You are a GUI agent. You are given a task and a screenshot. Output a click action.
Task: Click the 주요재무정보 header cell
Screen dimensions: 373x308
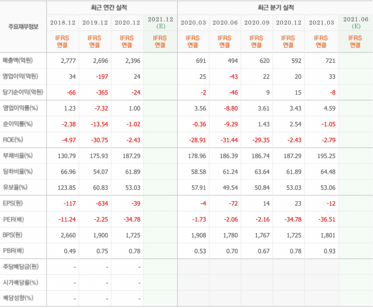pos(23,27)
